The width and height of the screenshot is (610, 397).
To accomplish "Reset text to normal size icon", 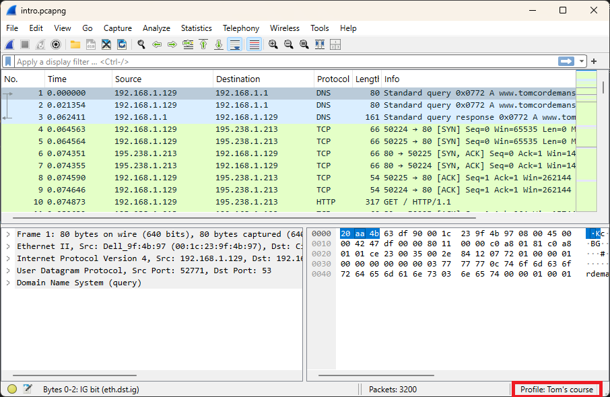I will tap(304, 44).
